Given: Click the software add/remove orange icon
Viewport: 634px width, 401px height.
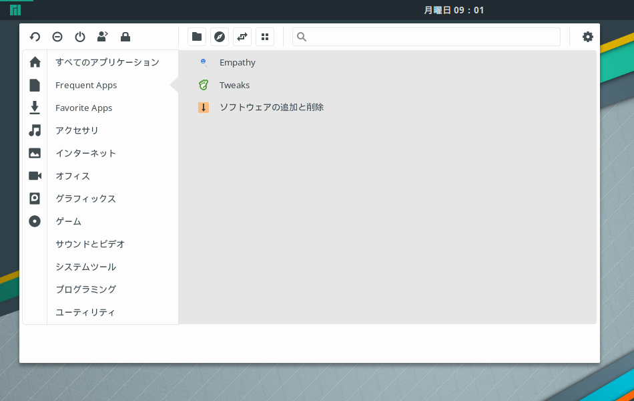Looking at the screenshot, I should 204,108.
